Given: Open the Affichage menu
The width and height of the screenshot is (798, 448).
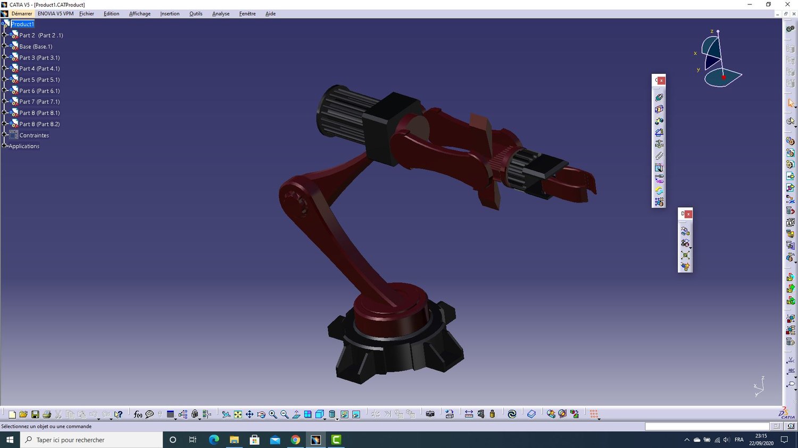Looking at the screenshot, I should pyautogui.click(x=140, y=14).
